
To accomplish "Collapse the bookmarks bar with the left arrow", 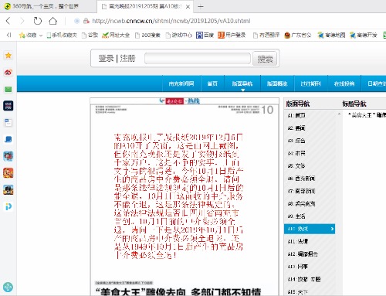I will click(9, 35).
